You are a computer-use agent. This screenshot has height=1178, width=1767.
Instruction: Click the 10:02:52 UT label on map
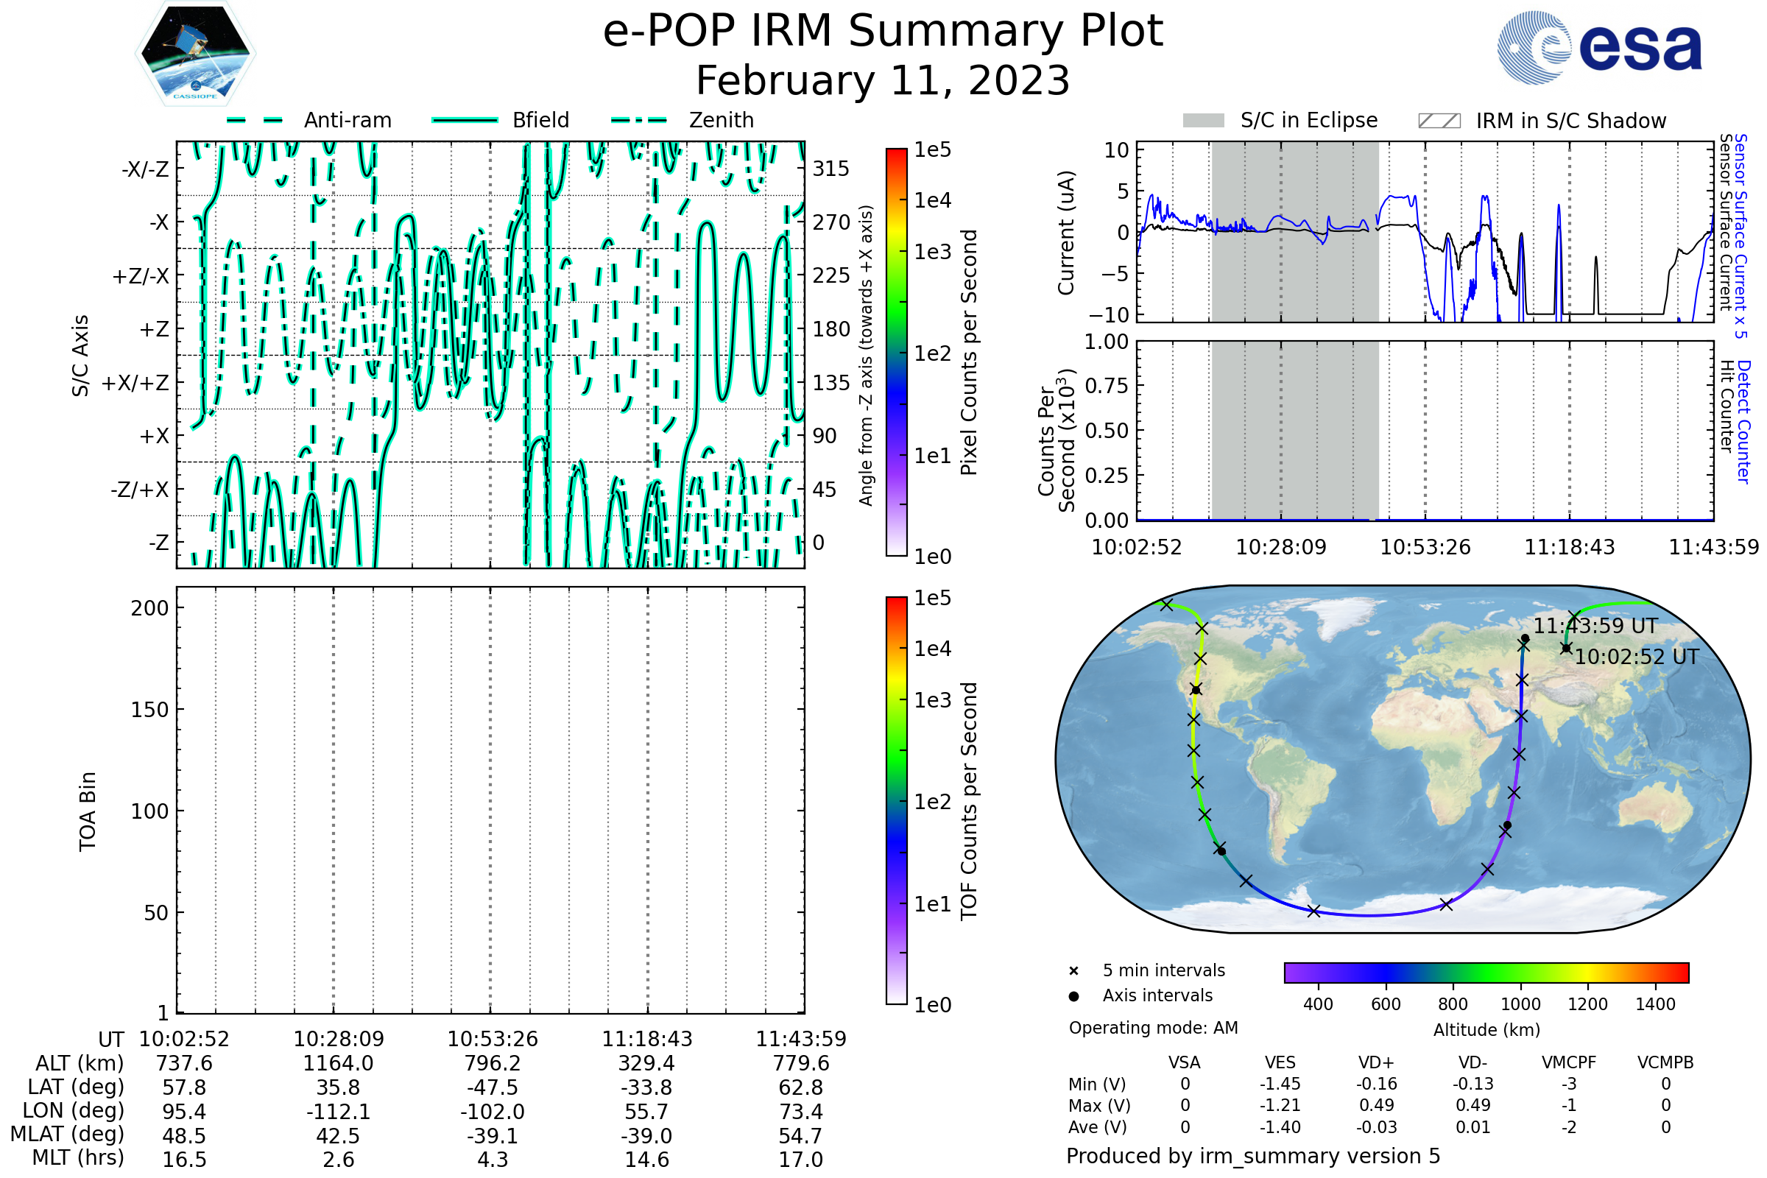click(x=1636, y=657)
